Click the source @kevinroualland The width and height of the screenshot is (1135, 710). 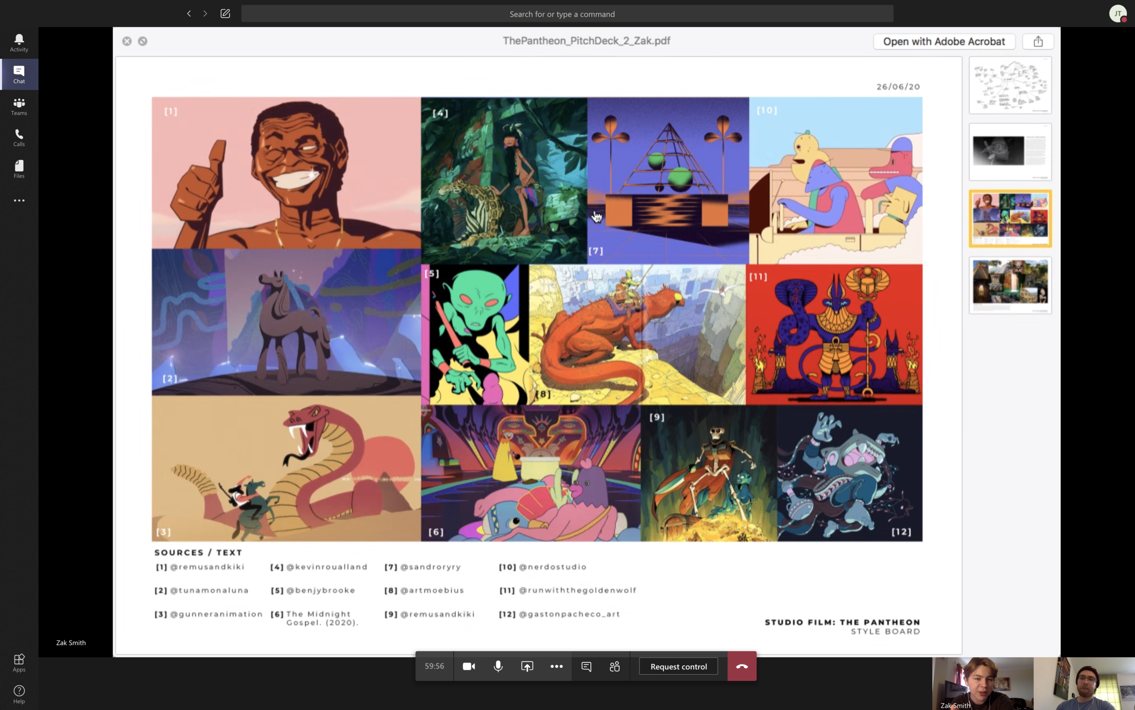click(x=326, y=567)
